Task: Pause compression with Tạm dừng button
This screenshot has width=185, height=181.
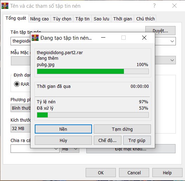Action: 122,129
